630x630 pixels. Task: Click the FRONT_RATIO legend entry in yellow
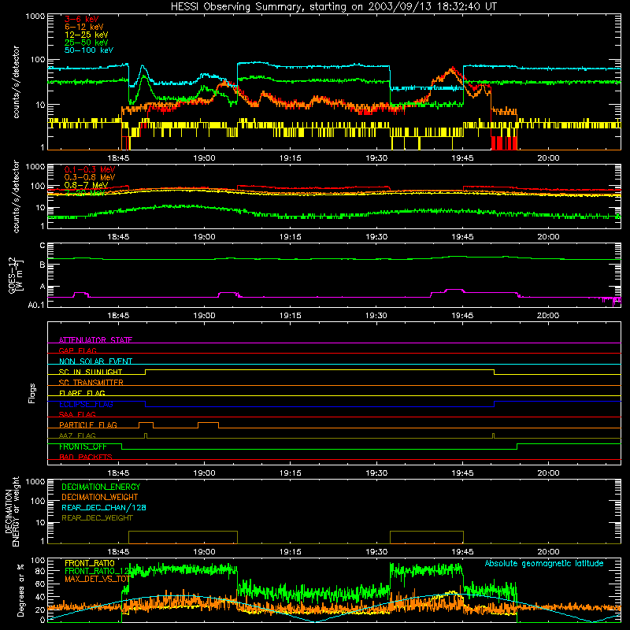[90, 563]
